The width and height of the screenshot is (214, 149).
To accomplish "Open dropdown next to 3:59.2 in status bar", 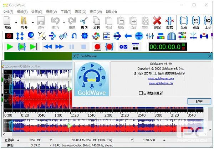I will (51, 145).
